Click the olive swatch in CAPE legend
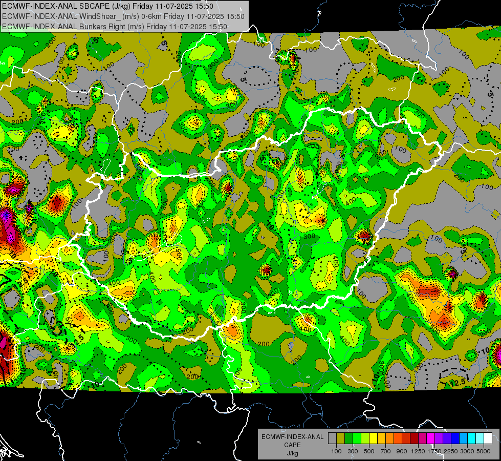This screenshot has height=461, width=501. point(341,438)
